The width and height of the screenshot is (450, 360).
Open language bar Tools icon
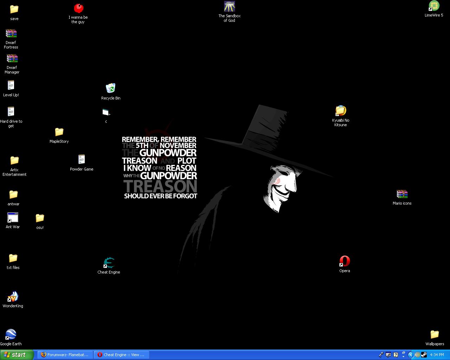point(388,355)
